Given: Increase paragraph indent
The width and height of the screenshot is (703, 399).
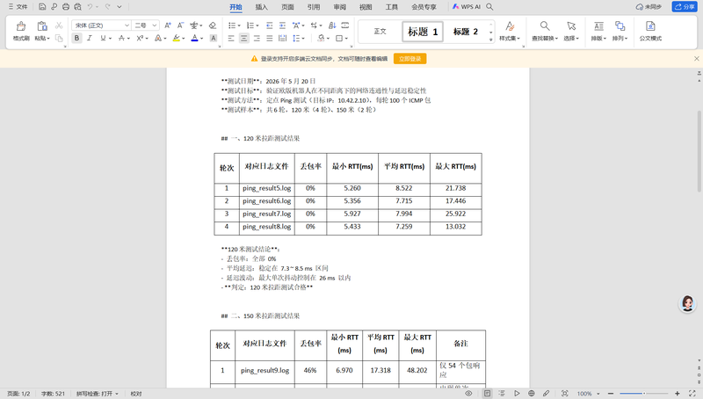Looking at the screenshot, I should [x=282, y=25].
